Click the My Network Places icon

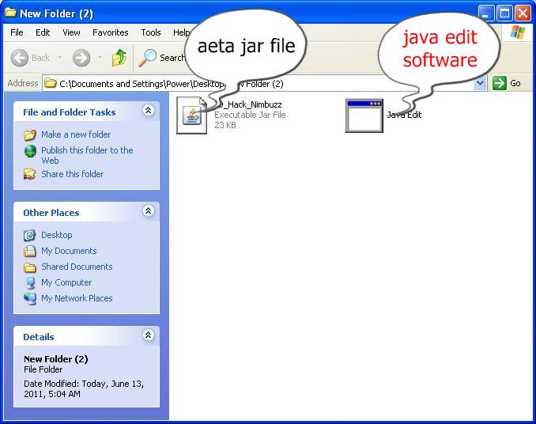pos(30,298)
